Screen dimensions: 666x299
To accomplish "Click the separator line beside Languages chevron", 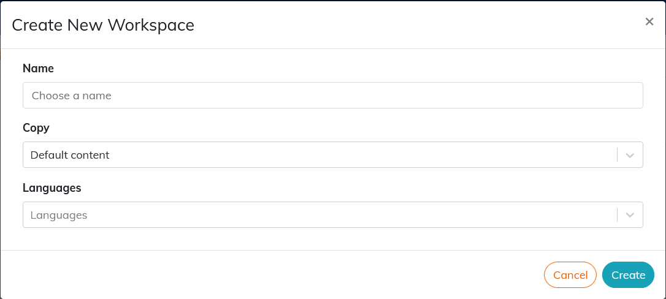I will click(617, 214).
